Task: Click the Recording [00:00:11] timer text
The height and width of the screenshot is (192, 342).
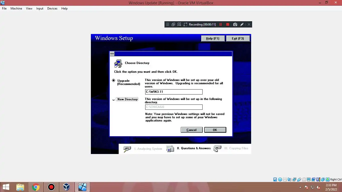Action: (x=202, y=24)
